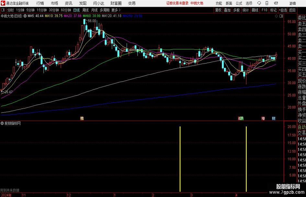Click the MA5: 40.44 indicator label
Image resolution: width=306 pixels, height=197 pixels.
(36, 16)
